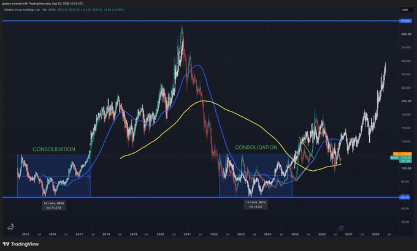Click the purple event marker icon near 2026
The width and height of the screenshot is (417, 251).
341,228
